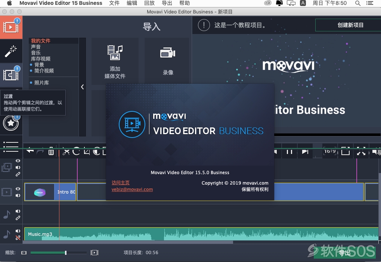Click the Redo arrow in timeline toolbar
This screenshot has height=262, width=381.
pos(40,152)
